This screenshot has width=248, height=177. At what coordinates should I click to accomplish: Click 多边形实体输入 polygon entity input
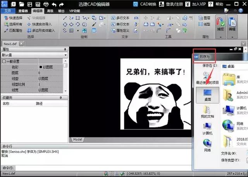(41, 30)
